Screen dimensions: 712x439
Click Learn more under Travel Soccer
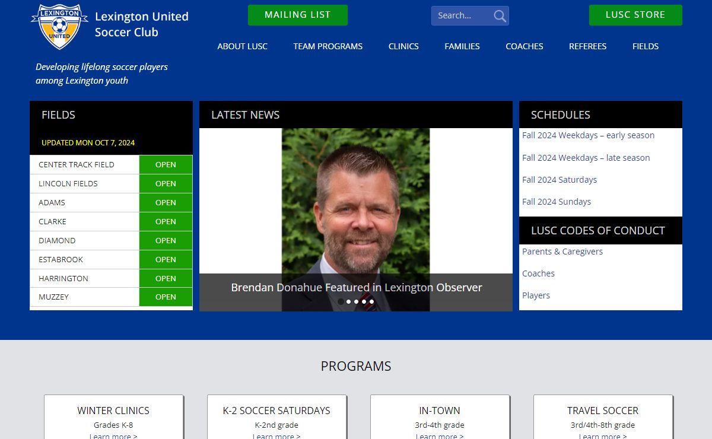click(603, 436)
